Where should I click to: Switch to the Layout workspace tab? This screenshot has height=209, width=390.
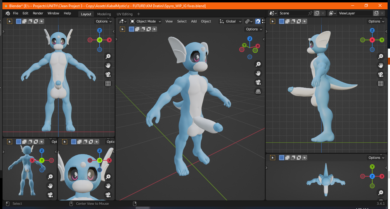(86, 14)
